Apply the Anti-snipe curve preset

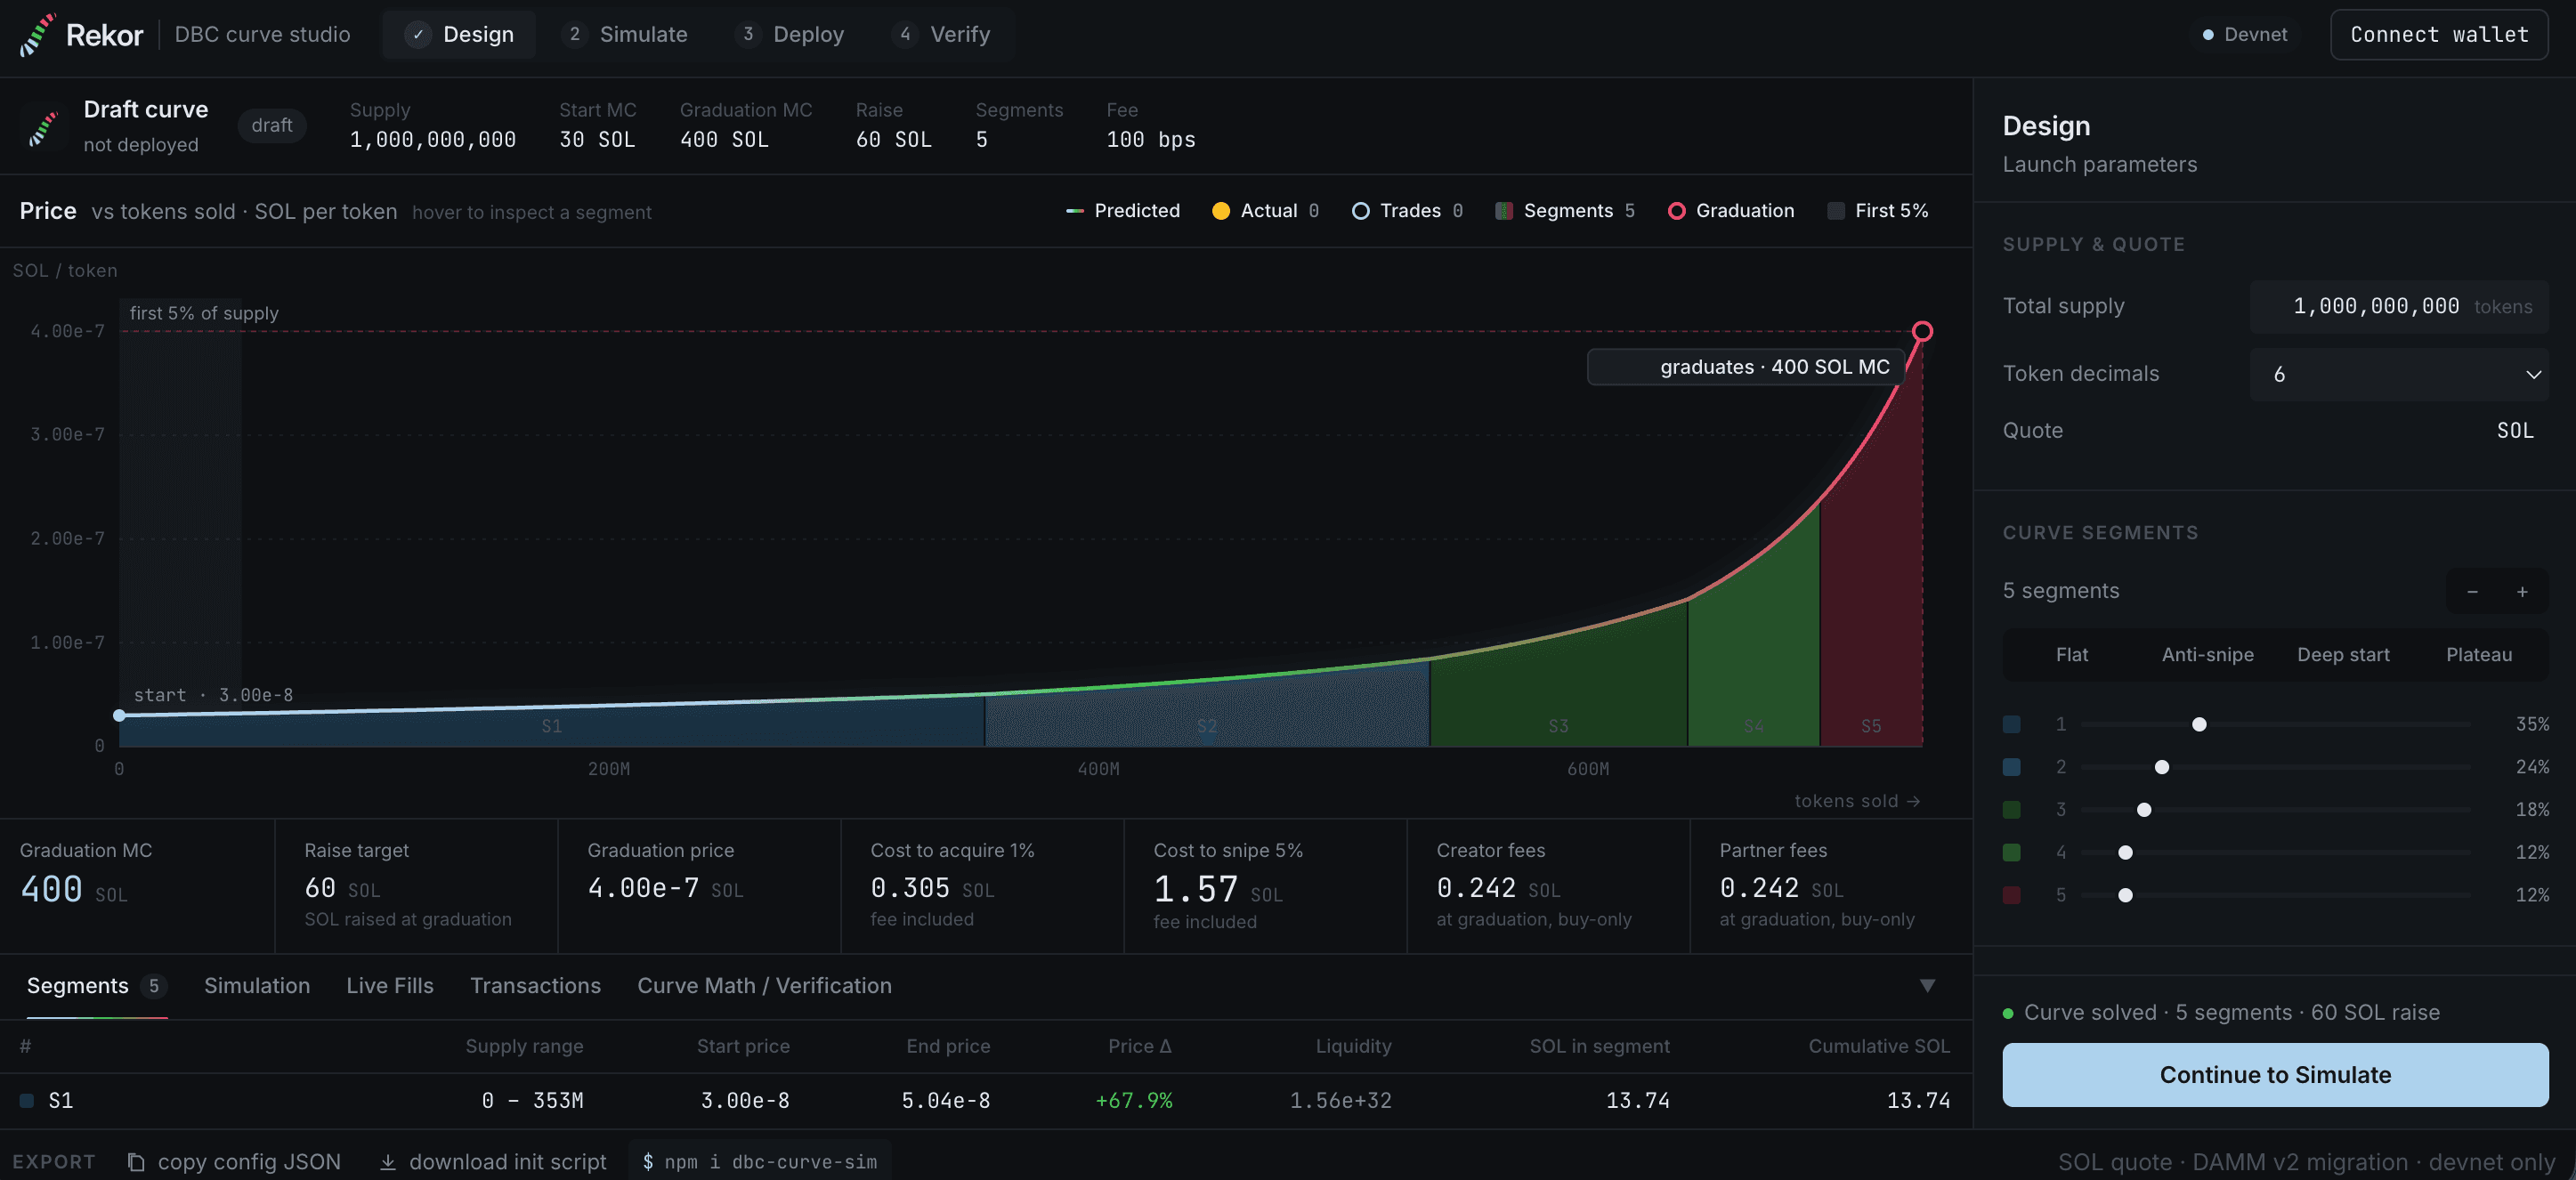point(2207,655)
